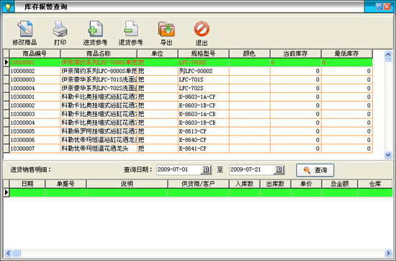Viewport: 396px width, 261px height.
Task: Click spec cell LFC-702S
Action: tap(203, 88)
